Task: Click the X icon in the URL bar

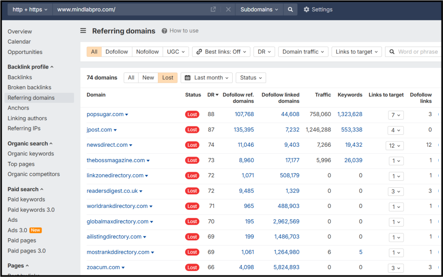Action: point(228,9)
